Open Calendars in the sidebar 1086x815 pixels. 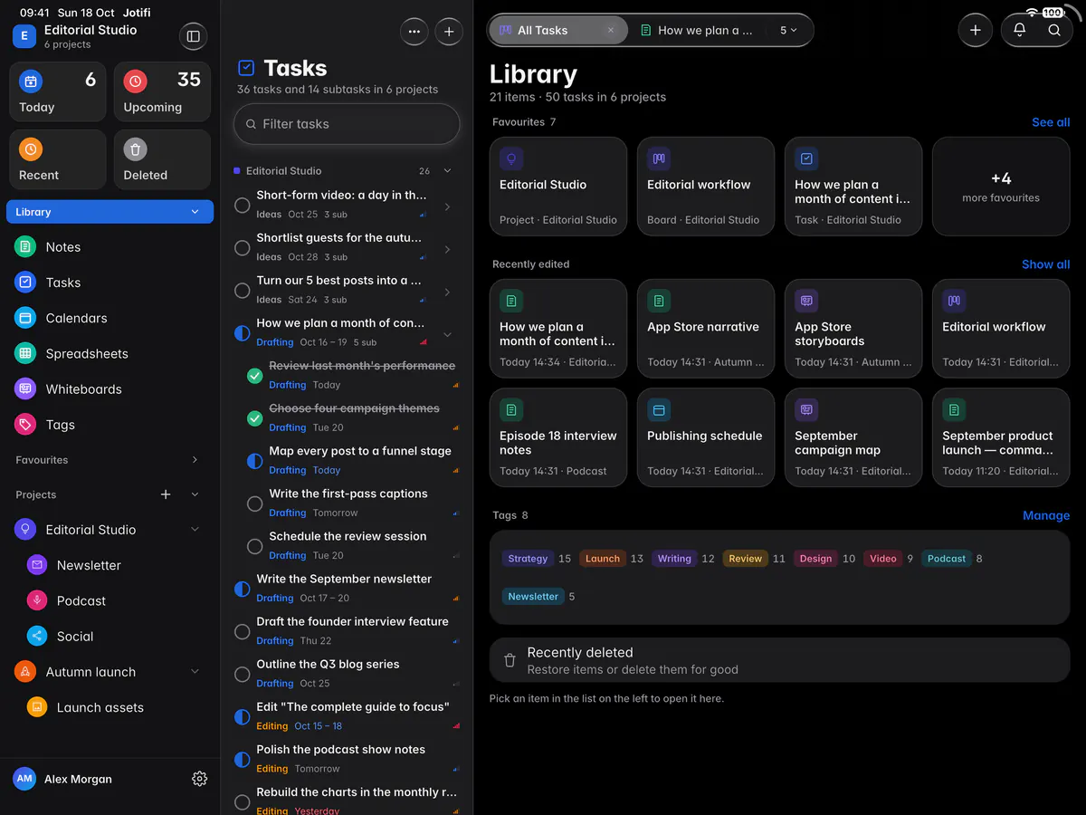110,318
